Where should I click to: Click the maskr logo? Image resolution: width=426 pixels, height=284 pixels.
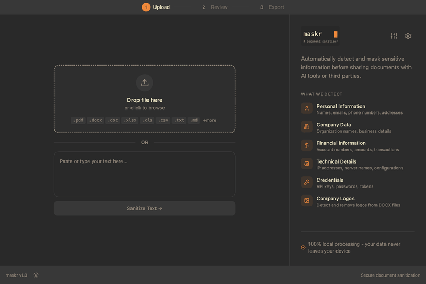[321, 36]
